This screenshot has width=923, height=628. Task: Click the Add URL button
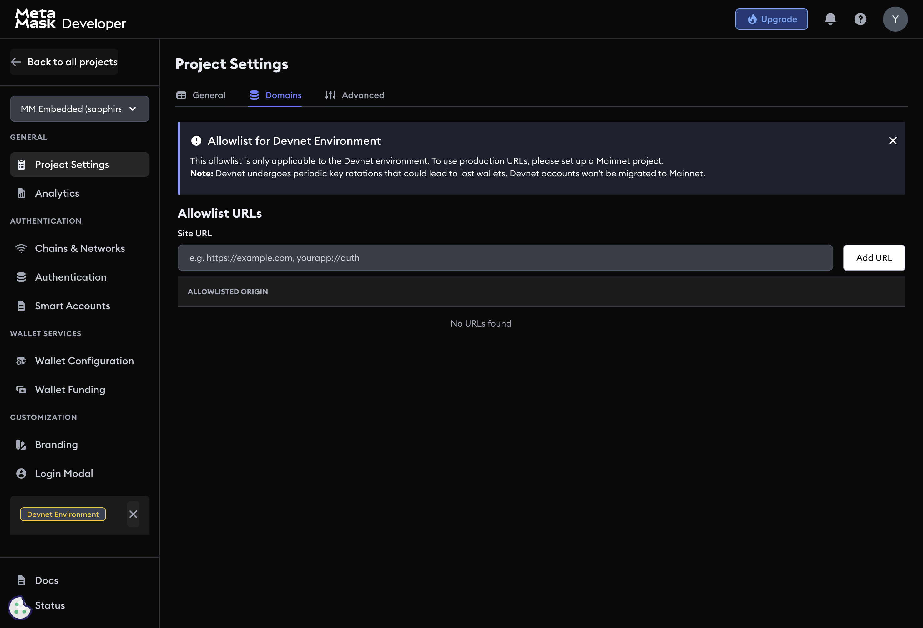click(874, 258)
